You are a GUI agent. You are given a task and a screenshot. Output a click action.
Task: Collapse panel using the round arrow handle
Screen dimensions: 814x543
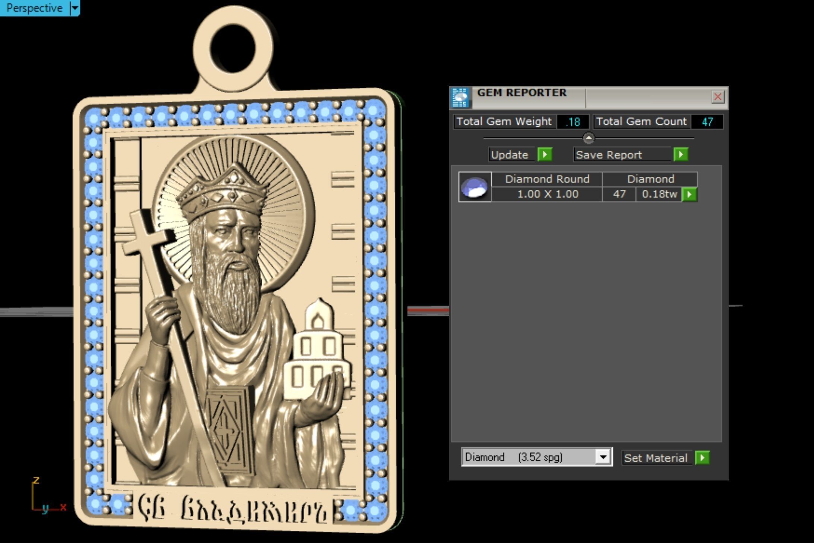(589, 138)
